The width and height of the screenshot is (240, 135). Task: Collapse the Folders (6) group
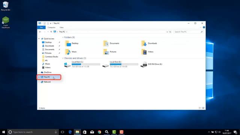click(x=63, y=37)
